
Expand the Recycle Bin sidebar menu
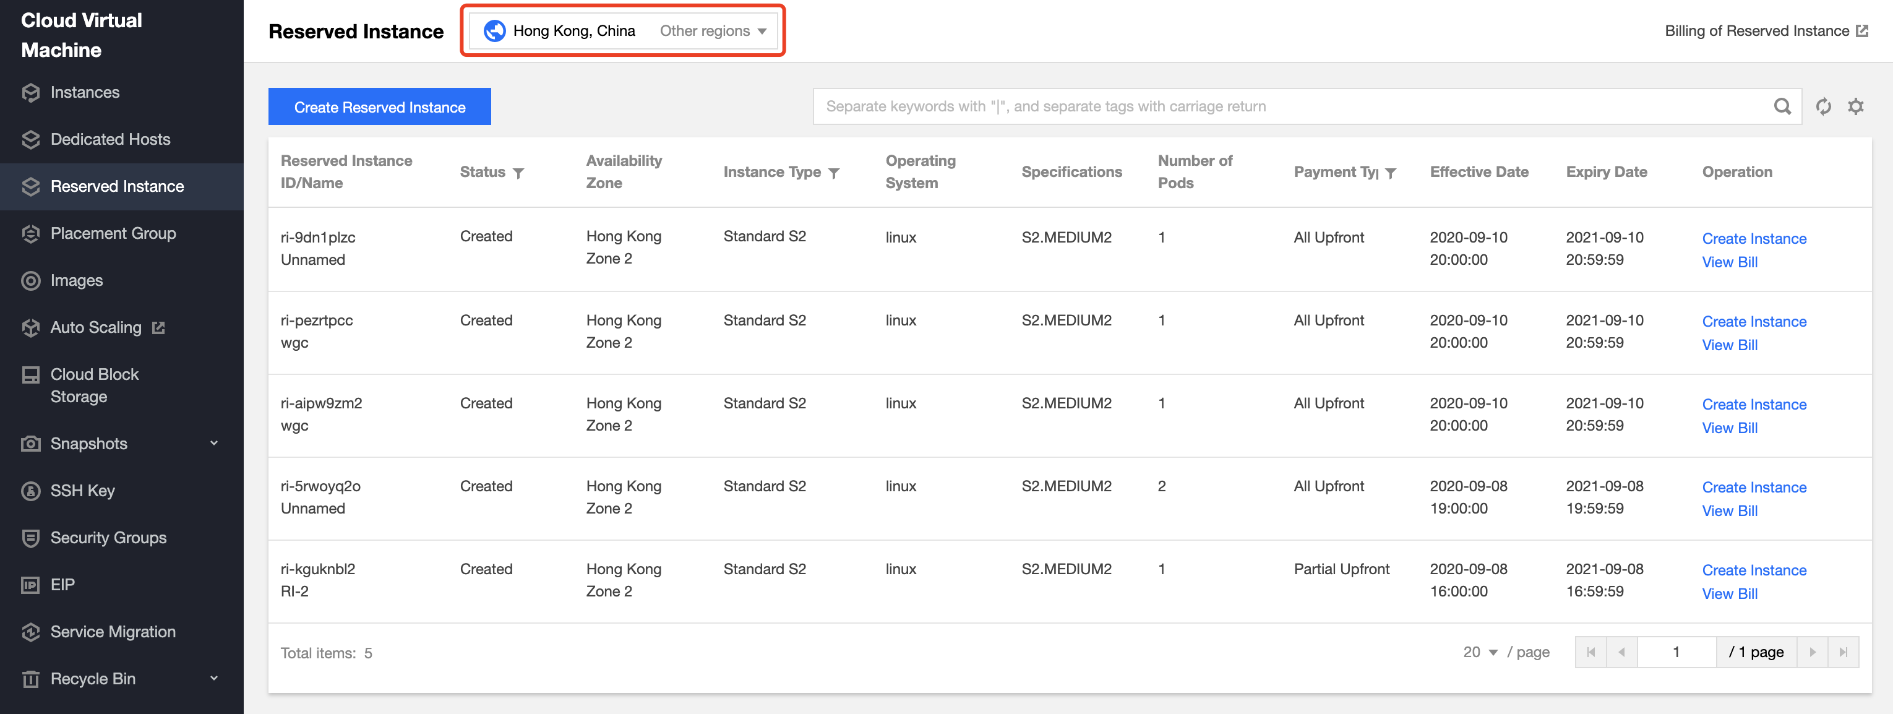click(x=214, y=678)
